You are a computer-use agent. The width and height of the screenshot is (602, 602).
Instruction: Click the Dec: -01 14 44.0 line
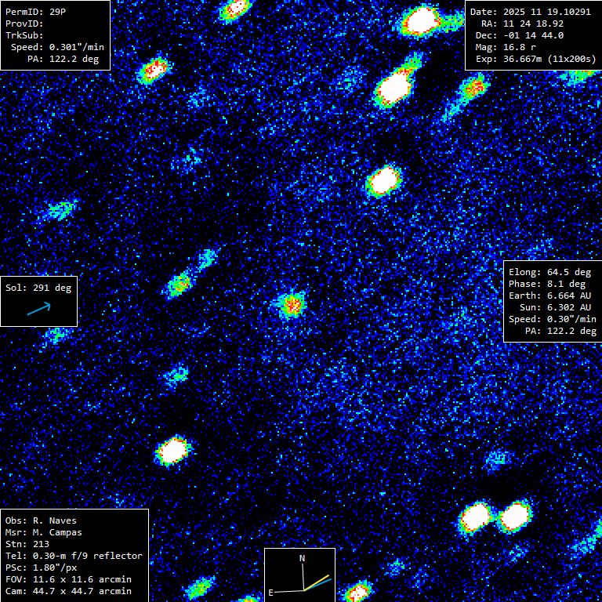(x=520, y=35)
